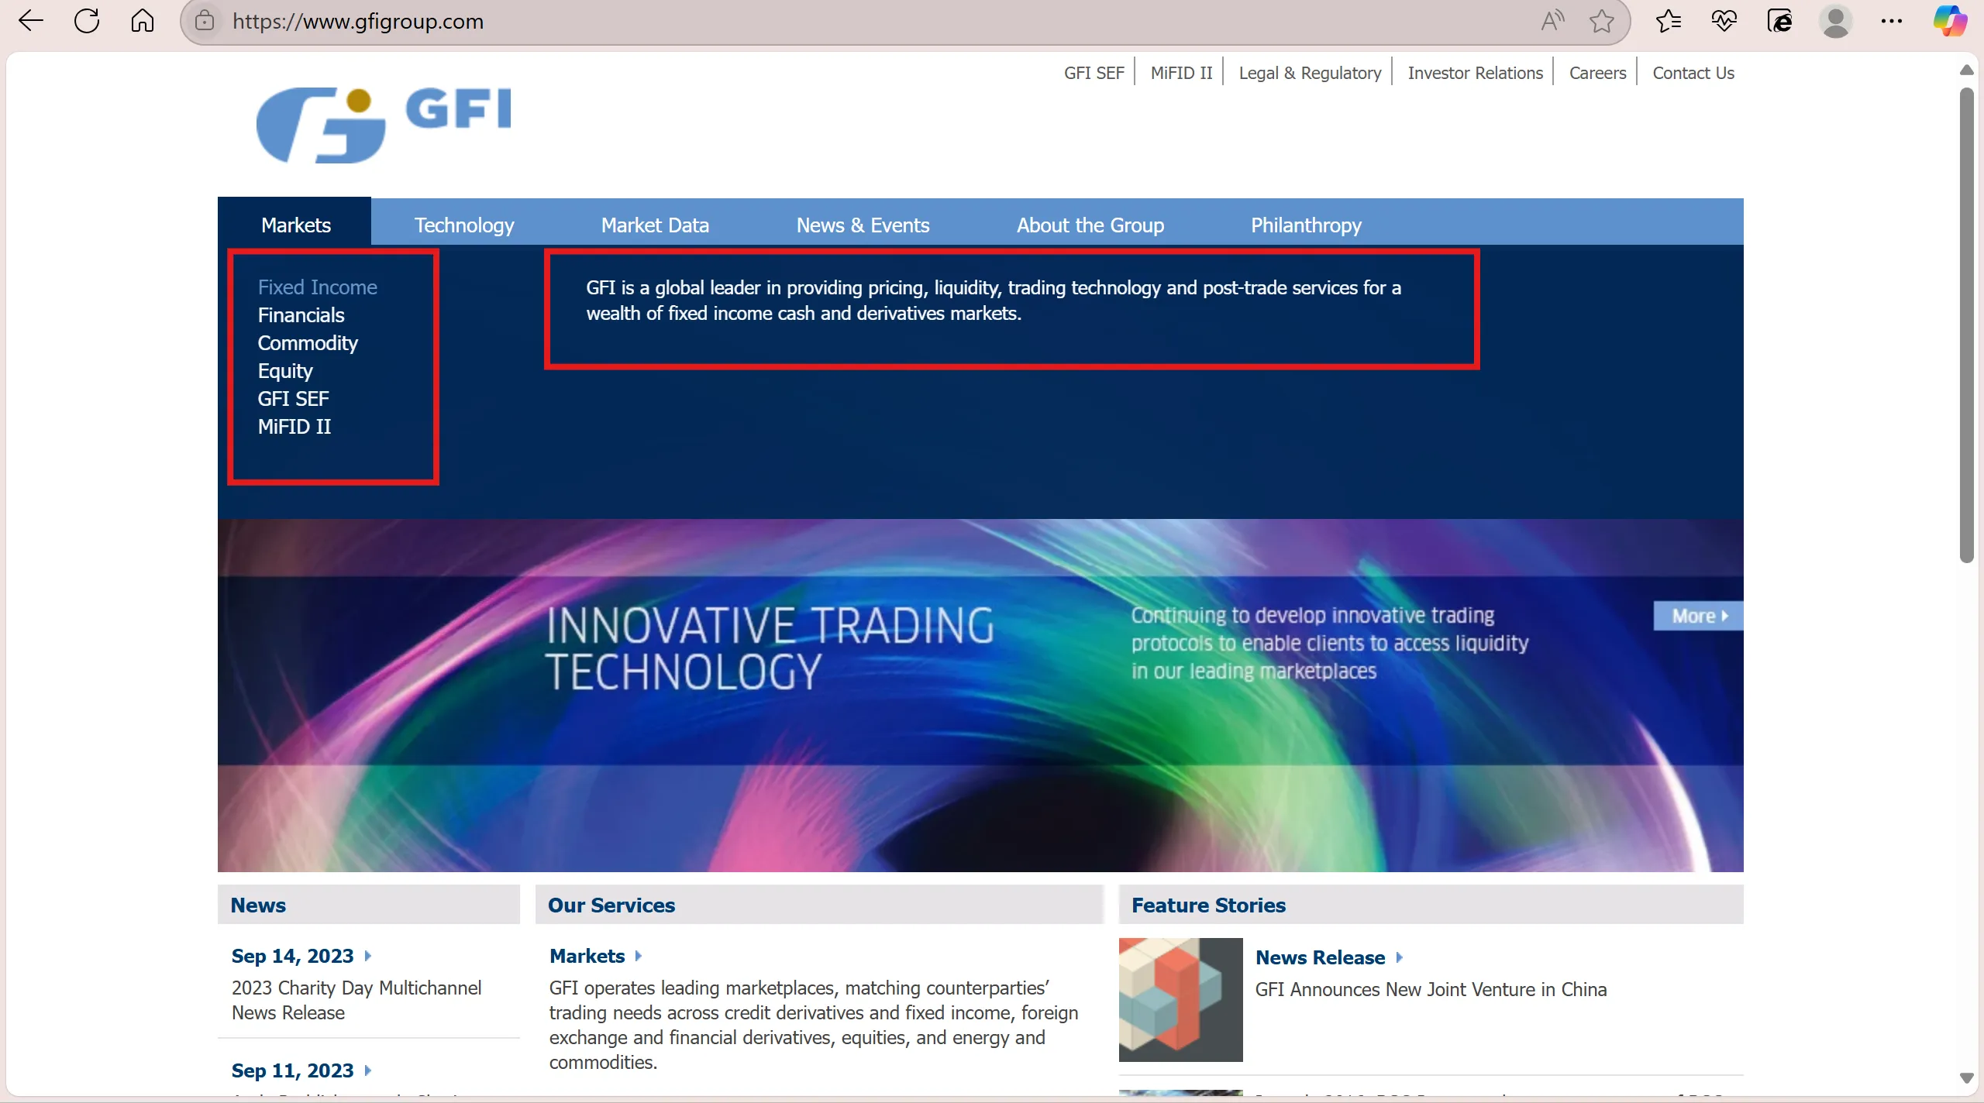Select Fixed Income in Markets submenu
Screen dimensions: 1984x1103
tap(318, 287)
